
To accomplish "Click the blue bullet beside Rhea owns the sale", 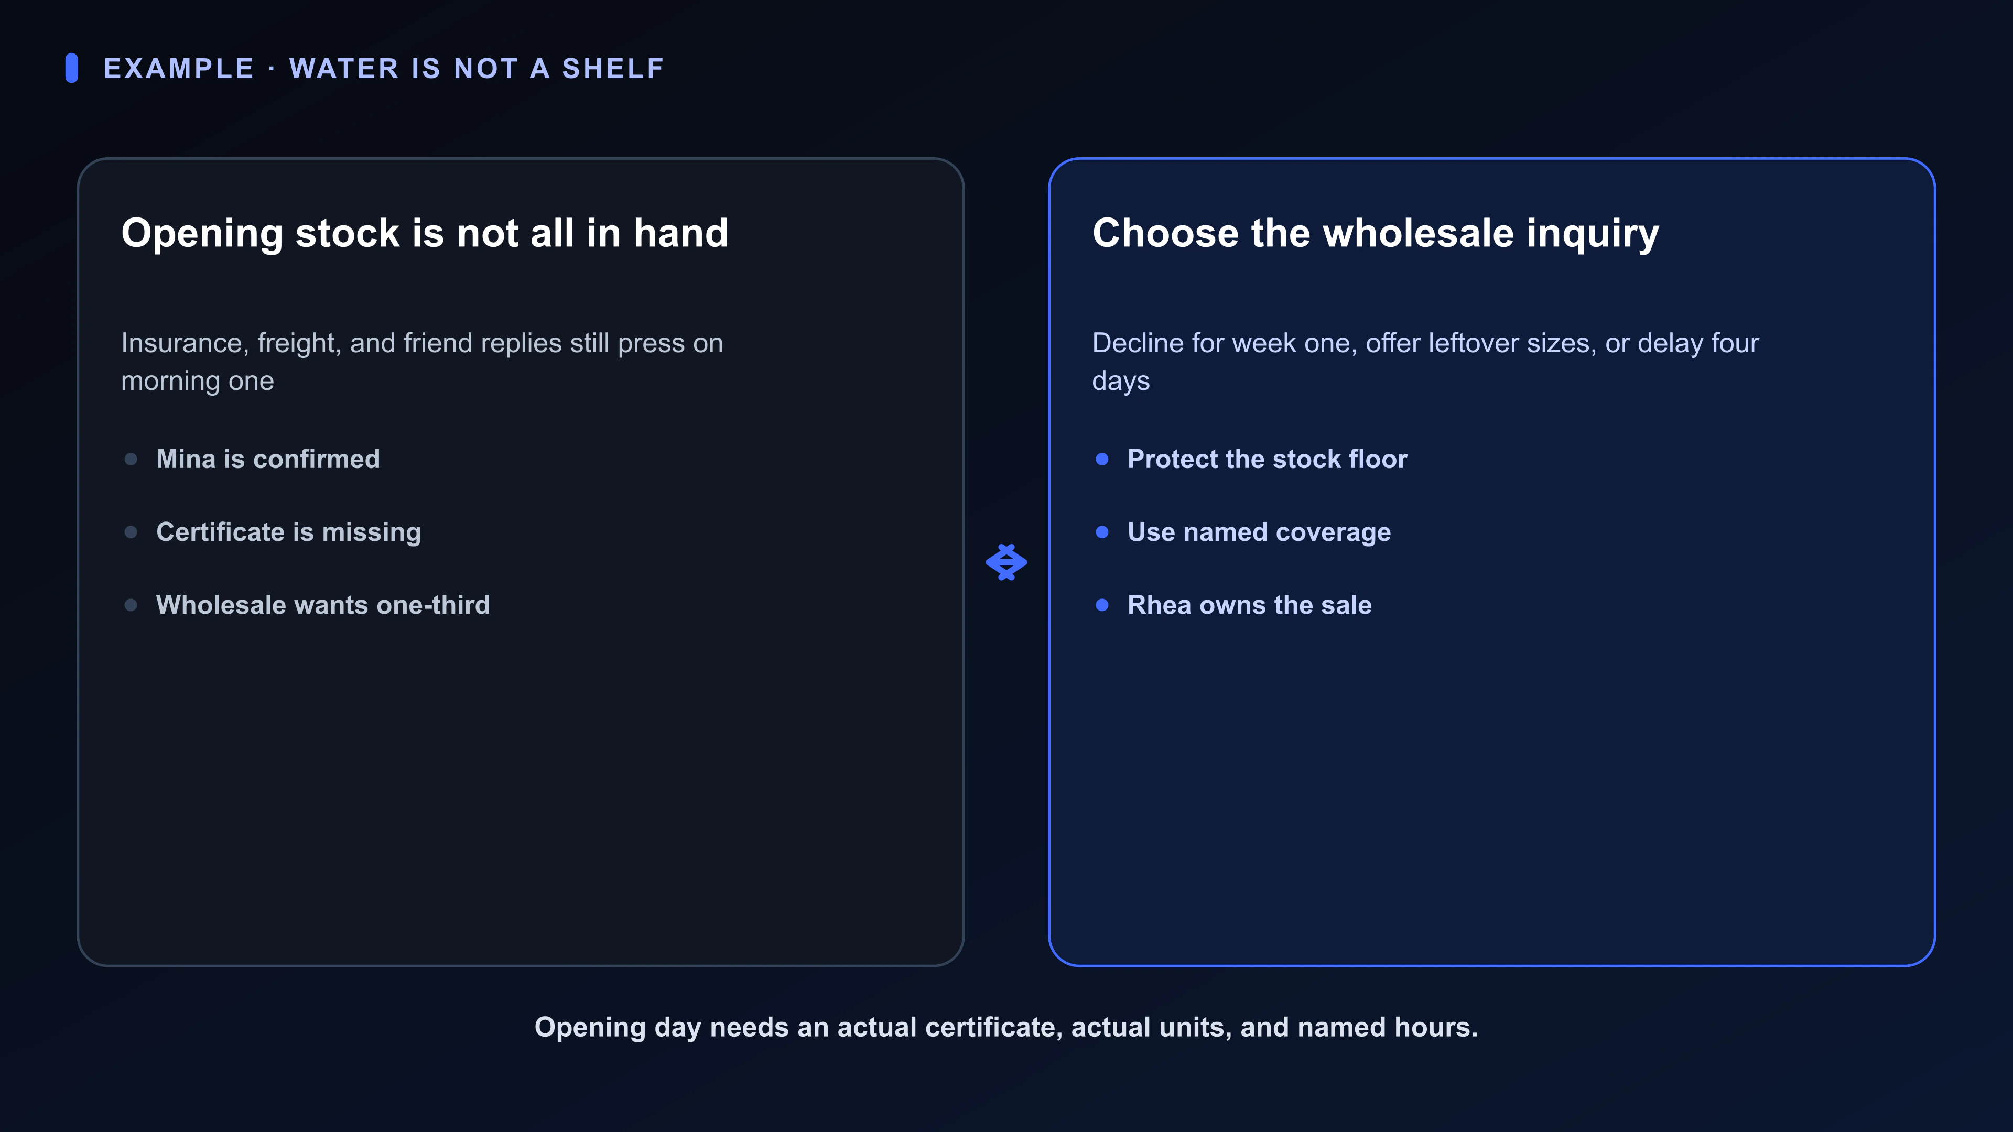I will tap(1102, 605).
